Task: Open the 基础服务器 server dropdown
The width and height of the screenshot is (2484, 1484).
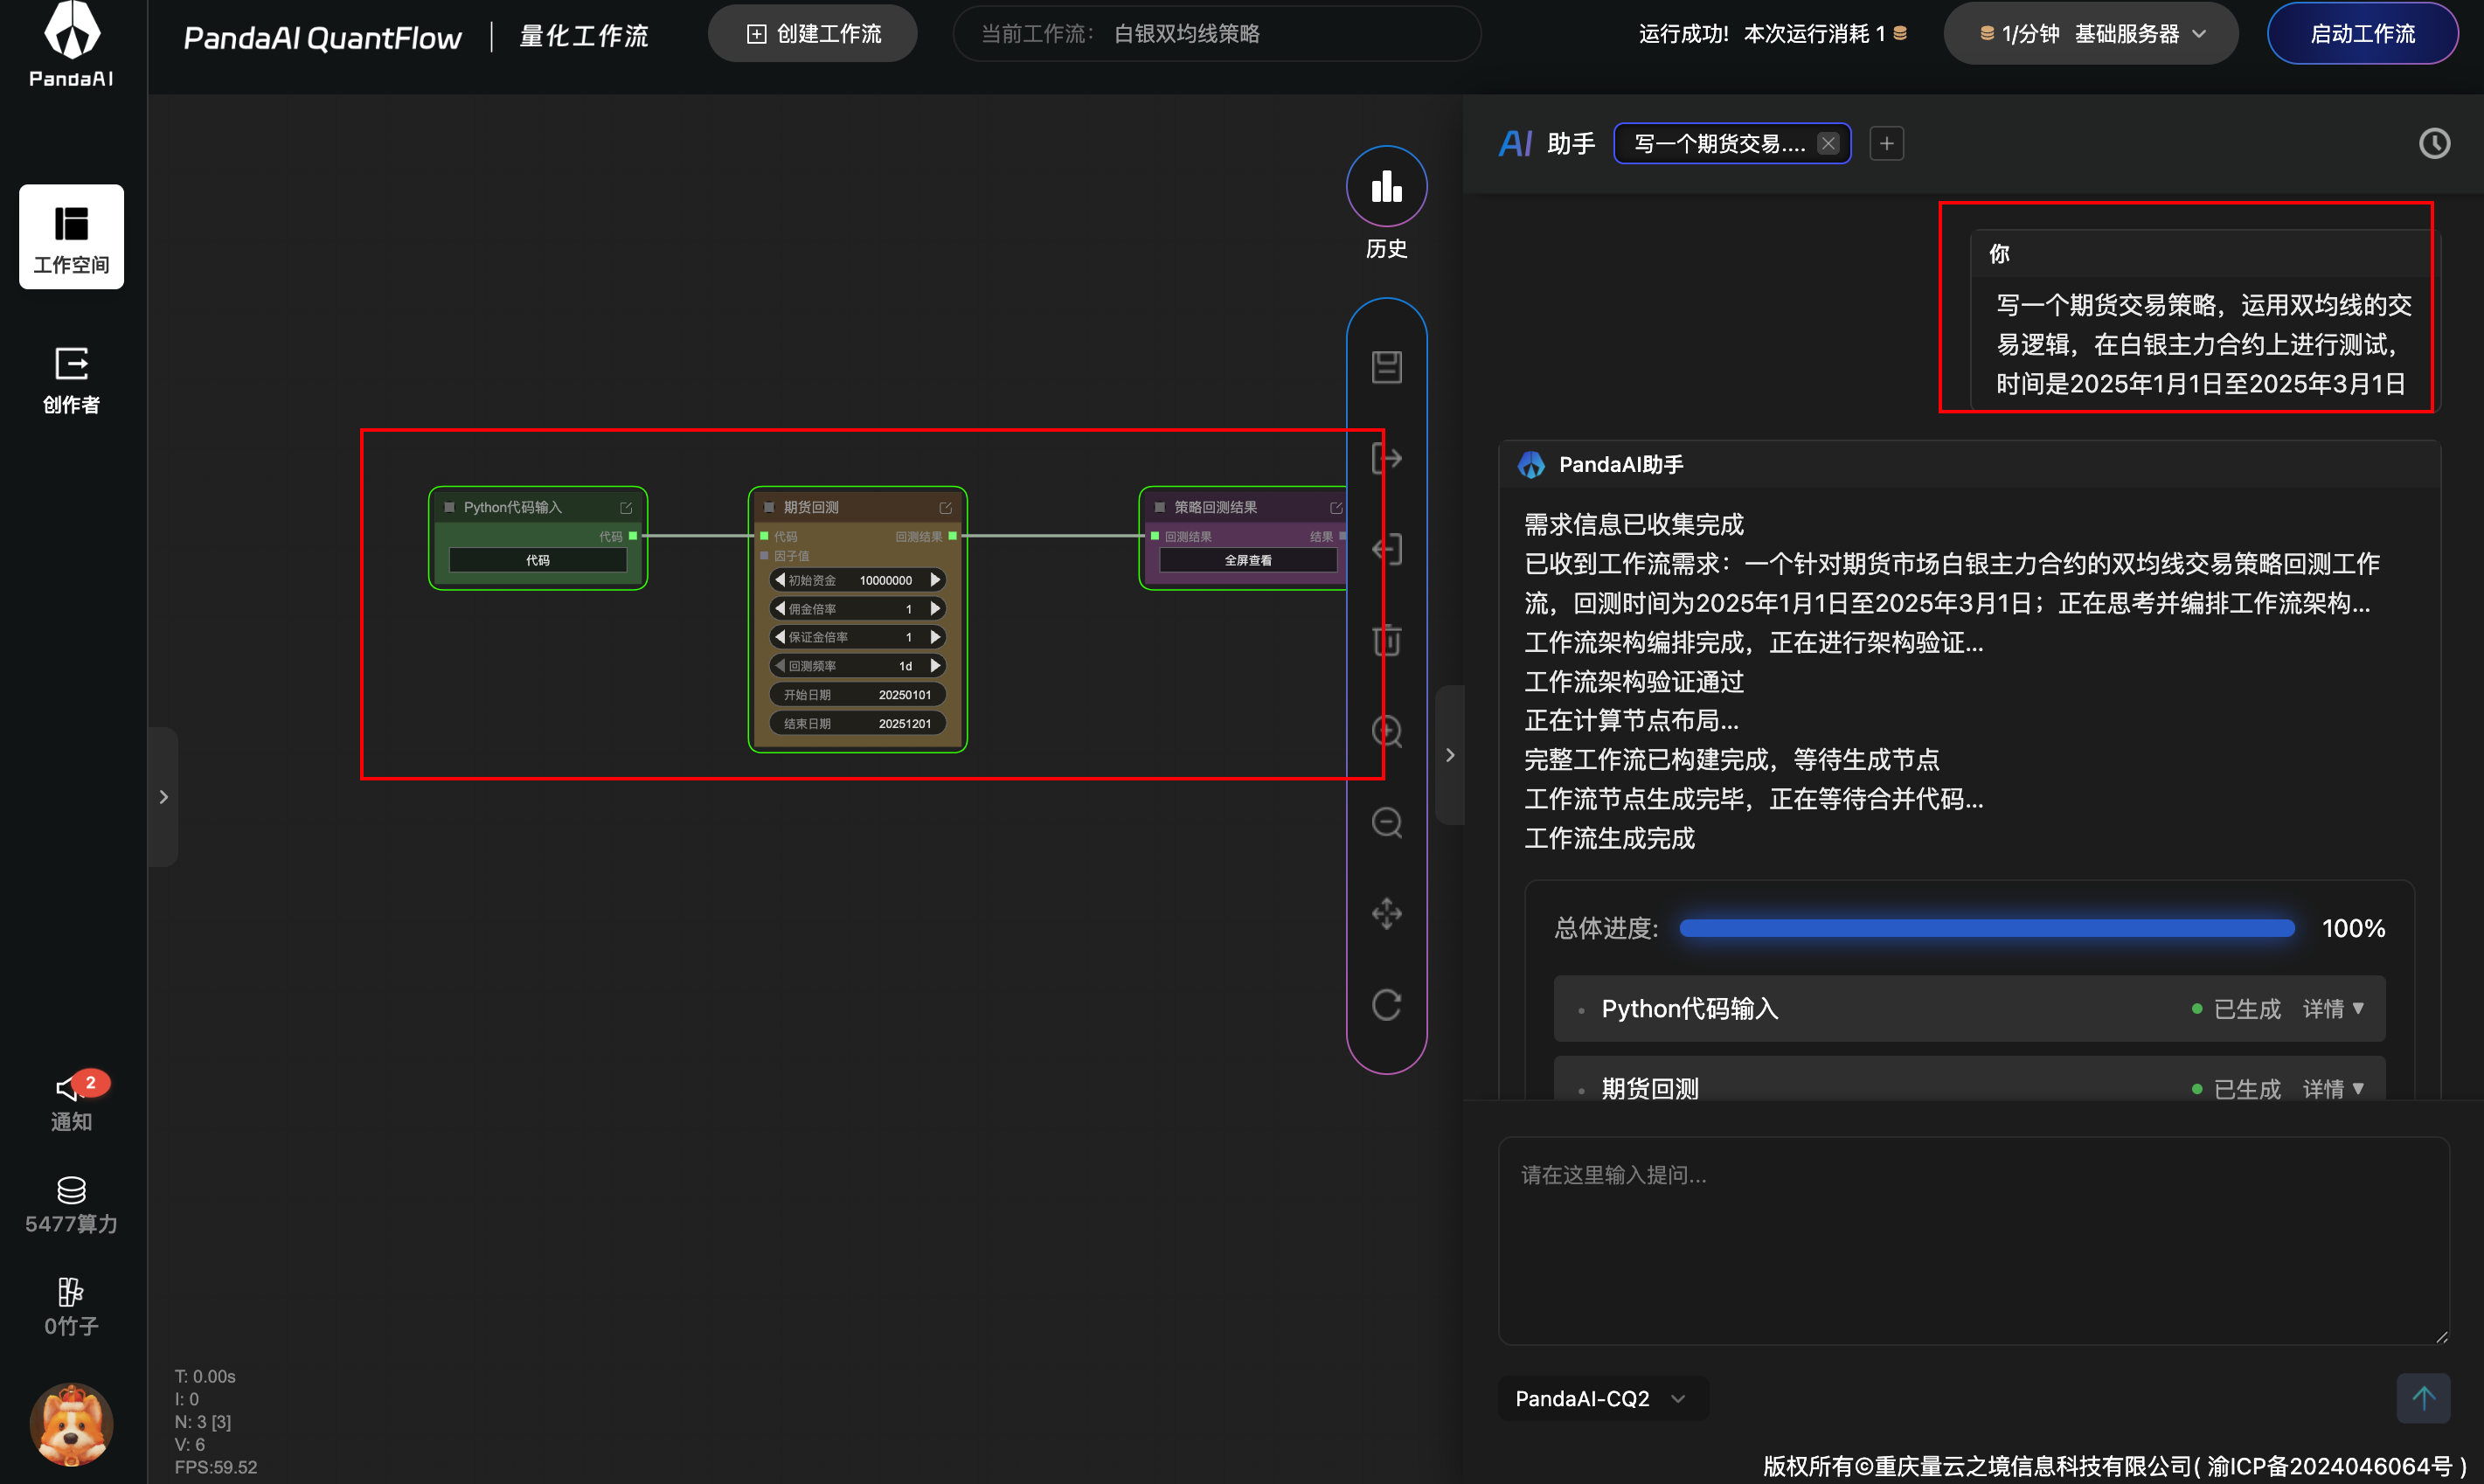Action: point(2090,34)
